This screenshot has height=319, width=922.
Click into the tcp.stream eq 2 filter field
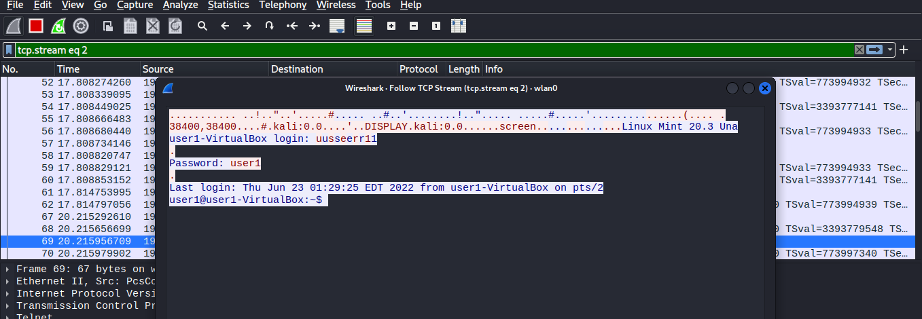433,50
